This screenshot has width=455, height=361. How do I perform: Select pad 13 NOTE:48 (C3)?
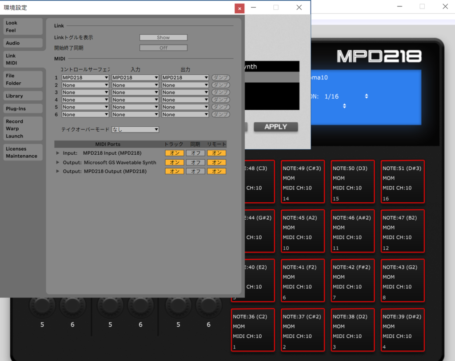point(259,181)
